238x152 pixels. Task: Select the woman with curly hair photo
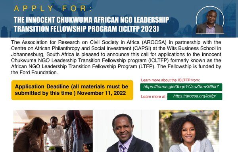click(189, 131)
